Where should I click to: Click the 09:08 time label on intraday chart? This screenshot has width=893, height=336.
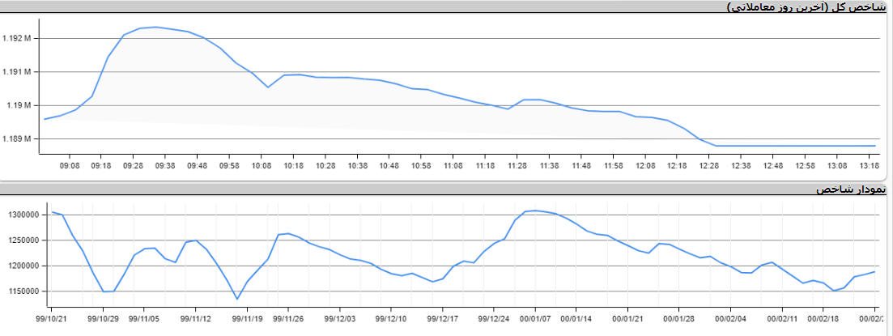pyautogui.click(x=69, y=165)
